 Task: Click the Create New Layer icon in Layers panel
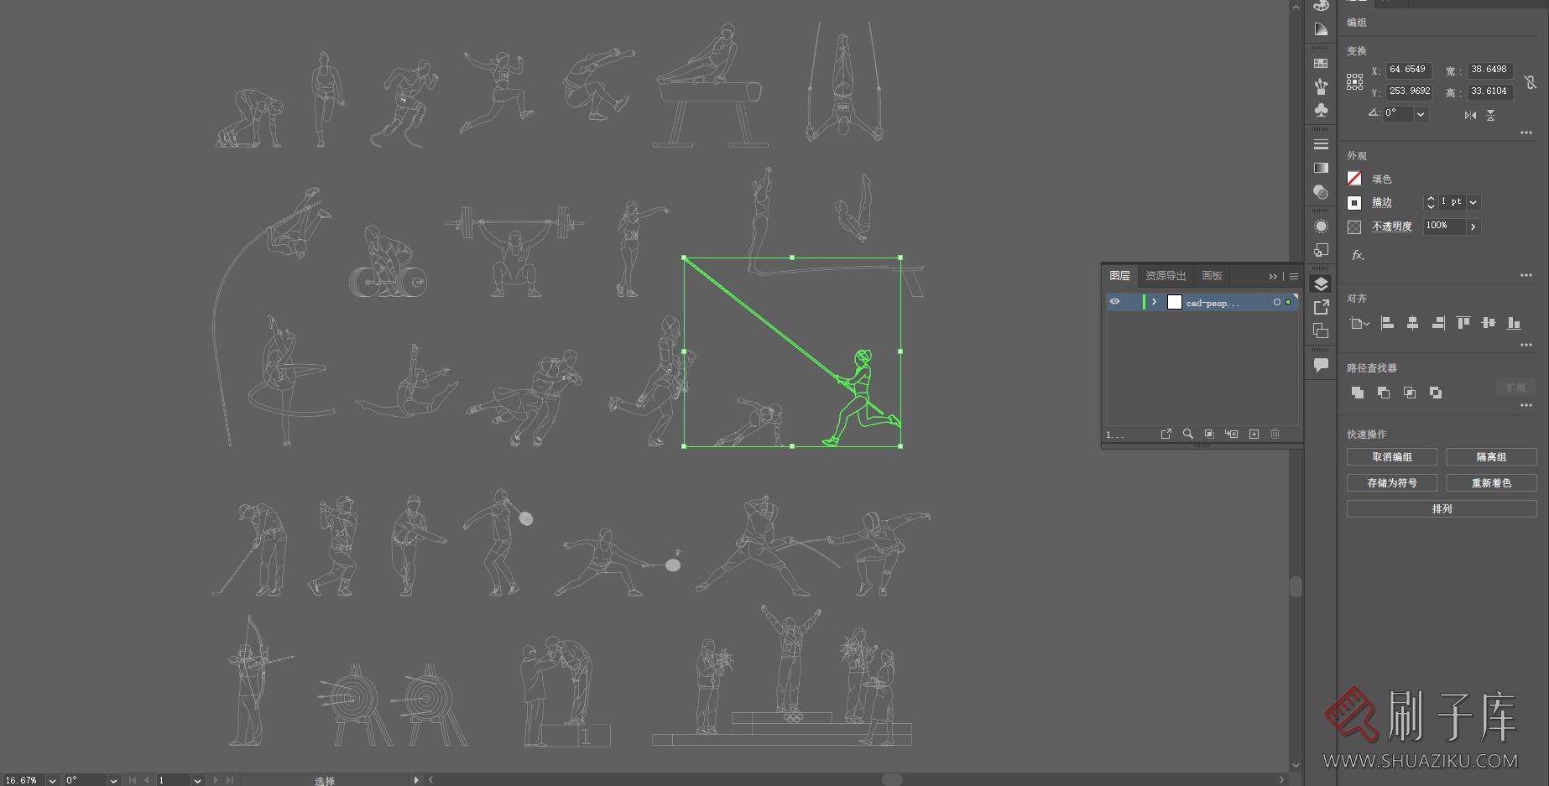coord(1254,434)
